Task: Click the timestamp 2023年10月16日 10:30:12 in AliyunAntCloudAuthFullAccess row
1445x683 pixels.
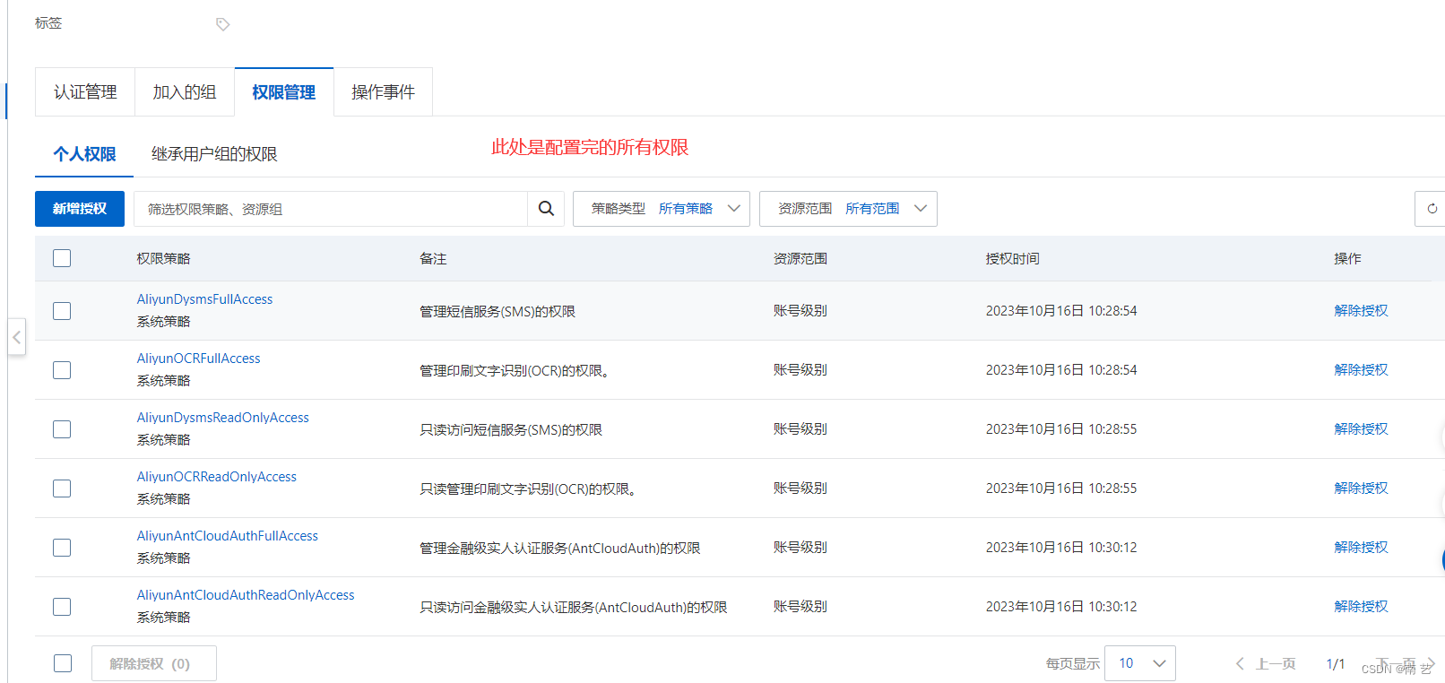Action: point(1061,548)
